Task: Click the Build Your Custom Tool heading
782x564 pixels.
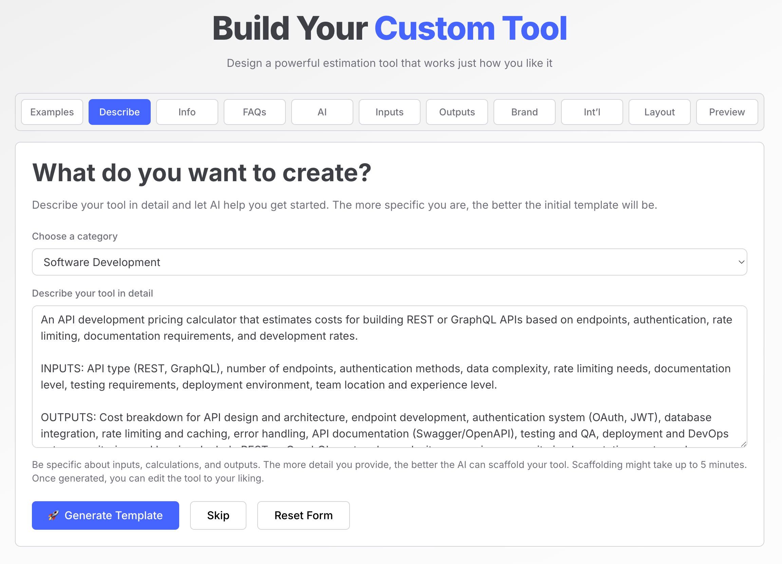Action: point(390,28)
